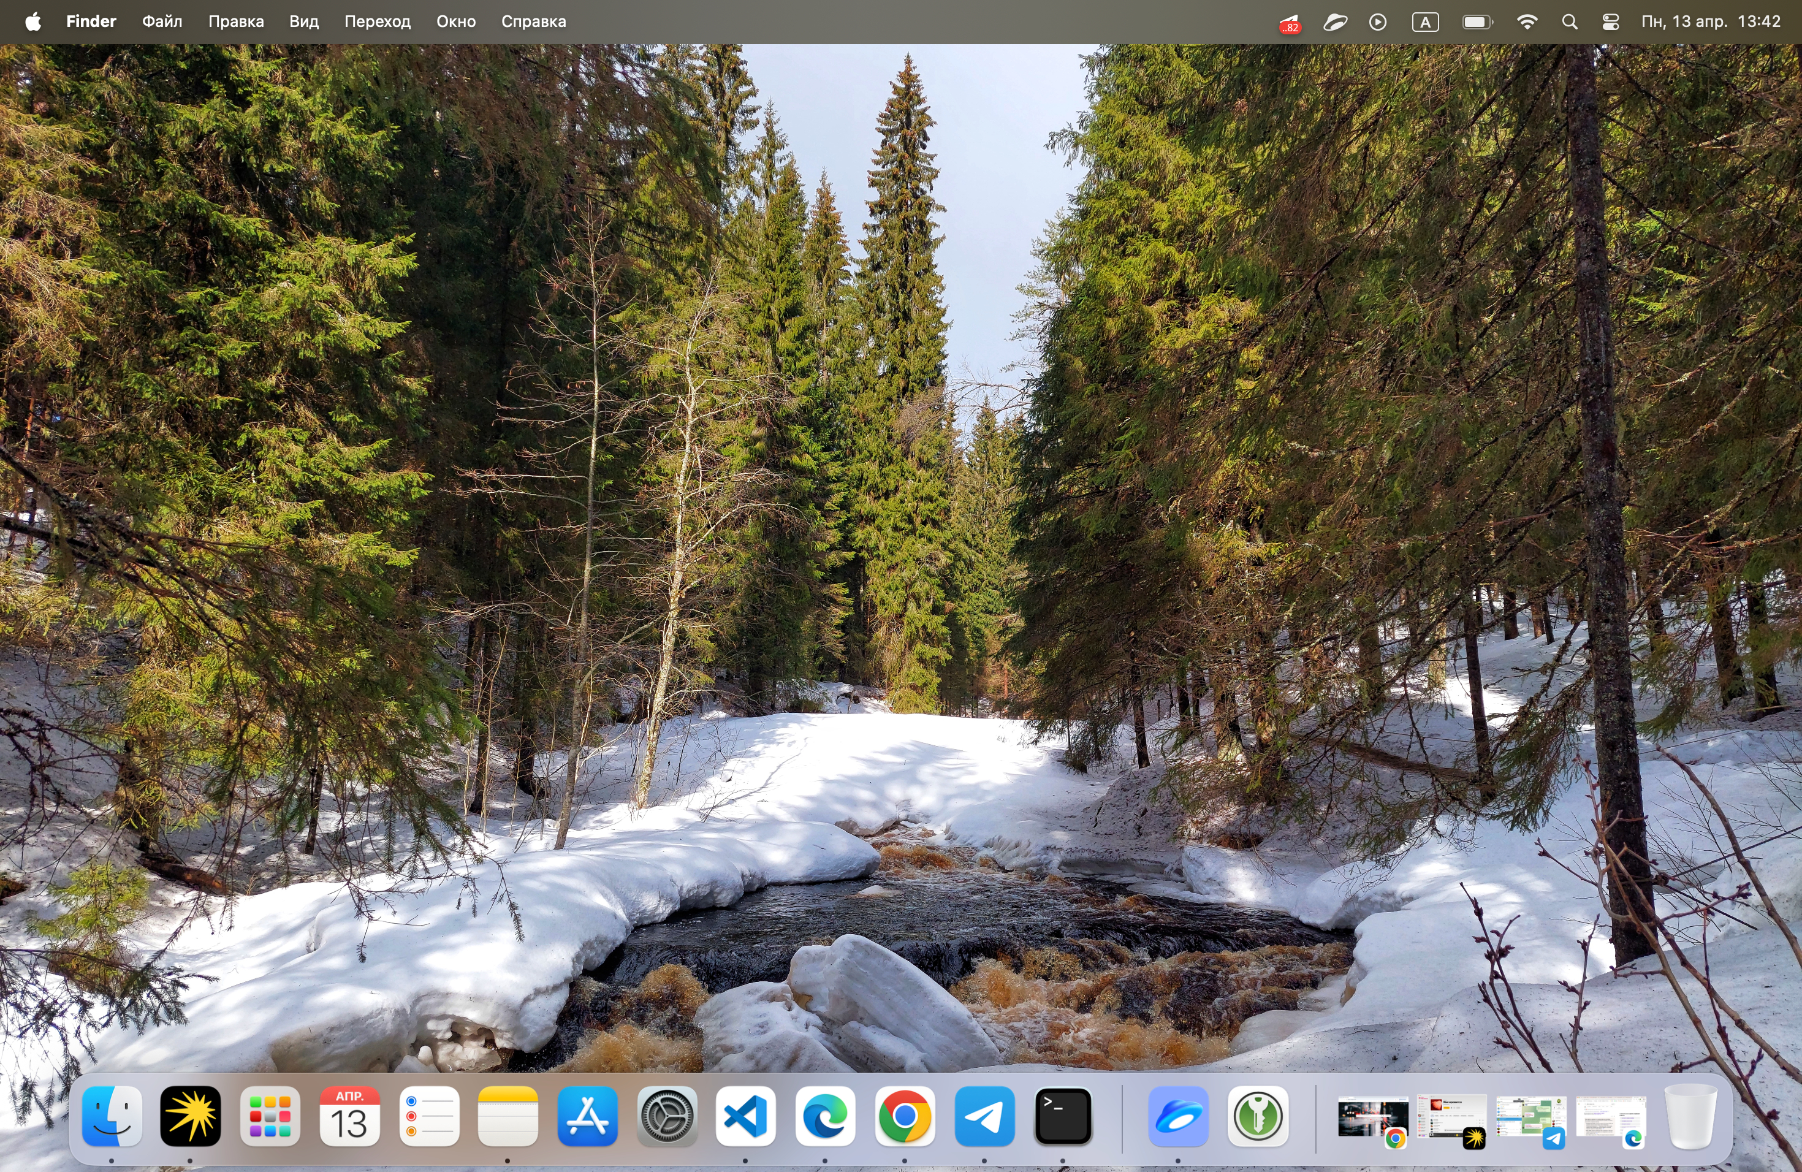Launch Yandex Music from the Dock
This screenshot has width=1802, height=1172.
191,1116
